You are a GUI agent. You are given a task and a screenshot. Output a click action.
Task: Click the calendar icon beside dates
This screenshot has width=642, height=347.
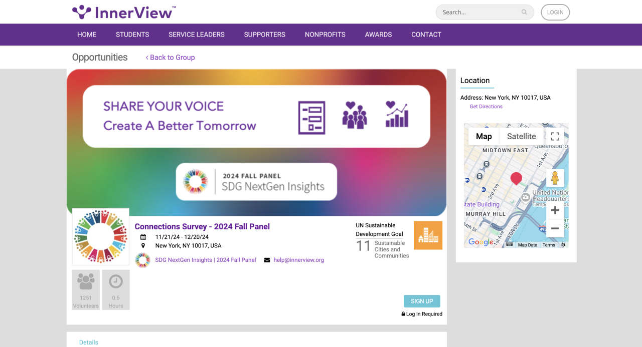pyautogui.click(x=143, y=237)
